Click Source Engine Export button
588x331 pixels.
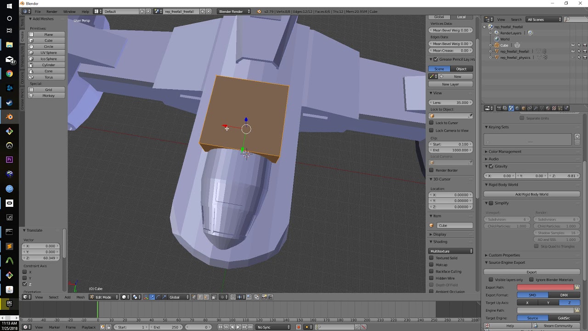coord(531,272)
